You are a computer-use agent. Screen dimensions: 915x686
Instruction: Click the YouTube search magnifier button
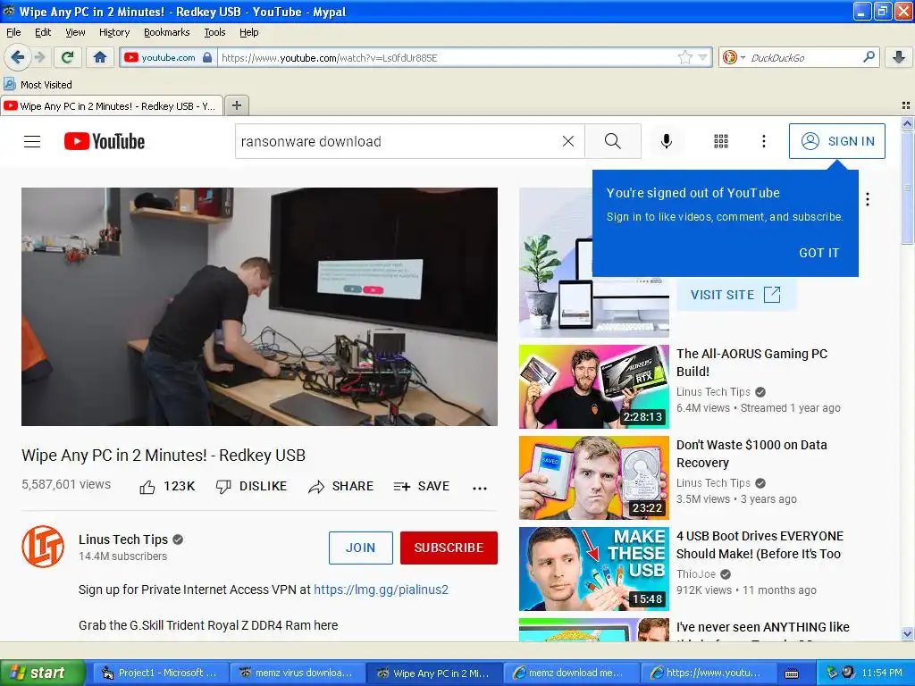[x=613, y=141]
